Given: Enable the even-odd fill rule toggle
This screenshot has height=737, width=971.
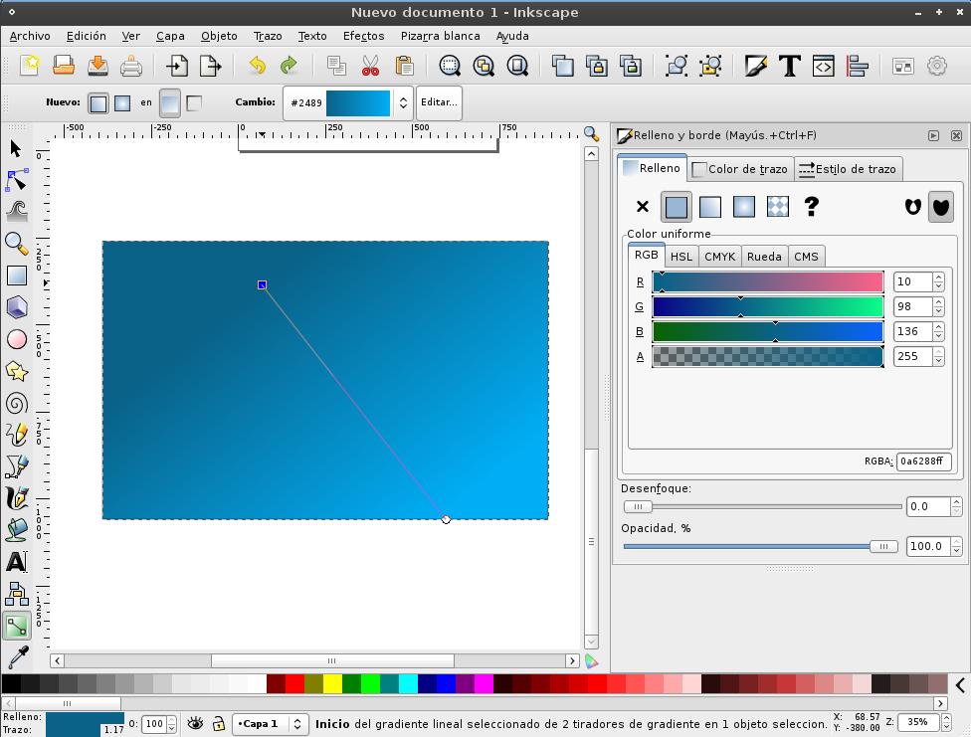Looking at the screenshot, I should 913,206.
